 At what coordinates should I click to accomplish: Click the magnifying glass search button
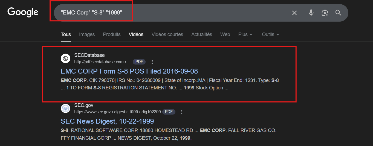click(x=339, y=13)
